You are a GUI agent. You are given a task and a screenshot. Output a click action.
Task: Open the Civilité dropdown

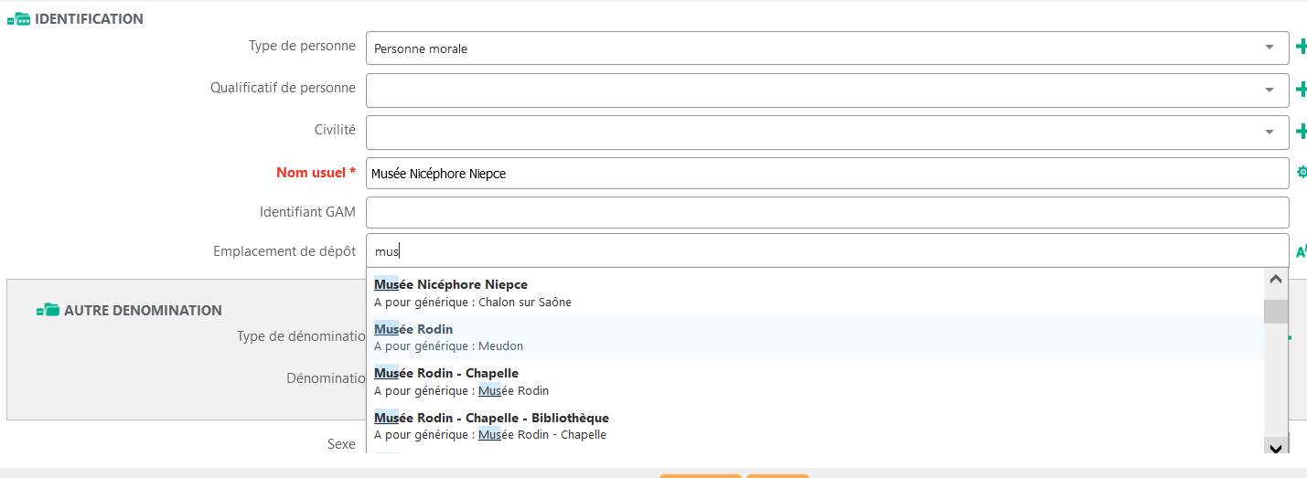(1269, 132)
